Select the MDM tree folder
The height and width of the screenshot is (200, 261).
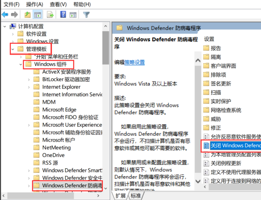coord(49,102)
